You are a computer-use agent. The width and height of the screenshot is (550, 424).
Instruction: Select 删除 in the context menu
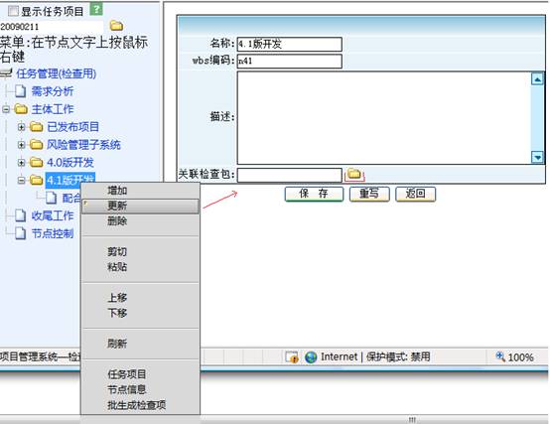(117, 221)
